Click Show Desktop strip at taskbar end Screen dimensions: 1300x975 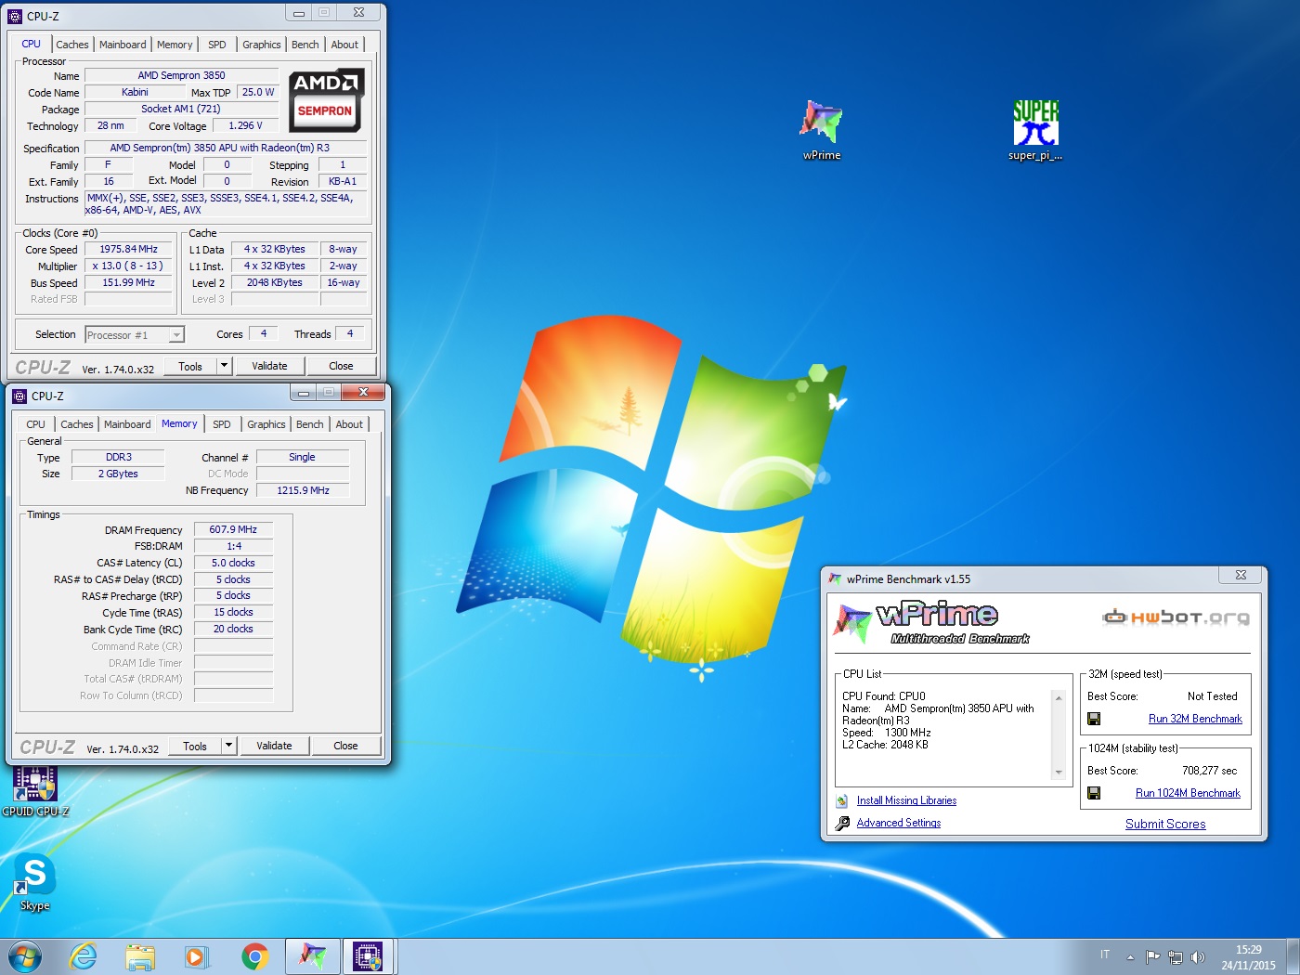coord(1293,956)
